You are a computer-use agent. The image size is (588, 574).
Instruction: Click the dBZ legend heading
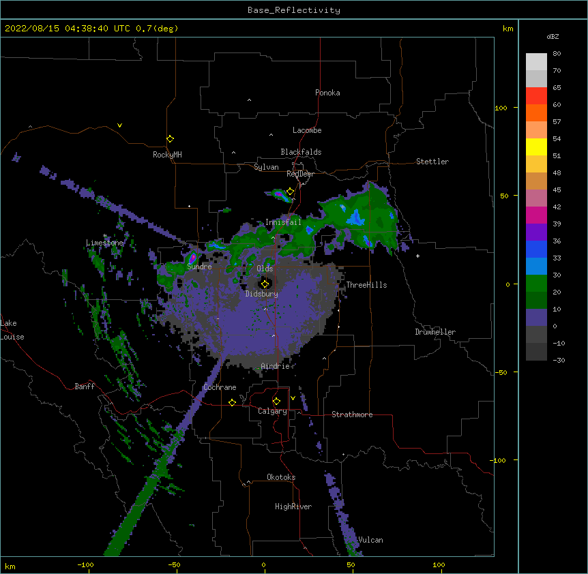[x=553, y=37]
